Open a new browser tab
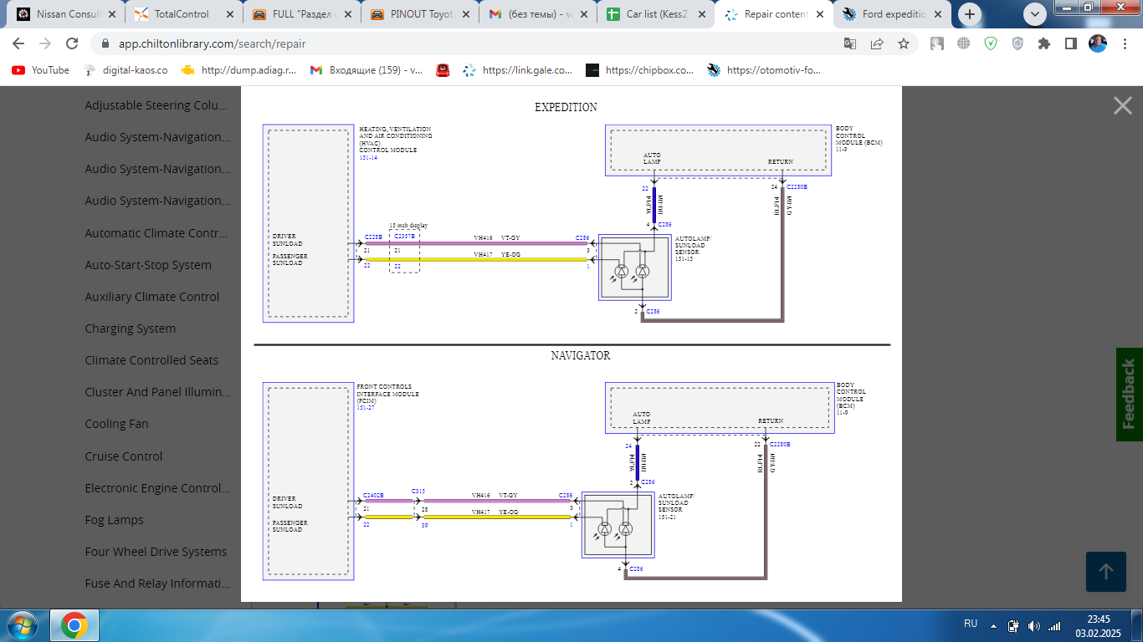1143x642 pixels. click(970, 14)
